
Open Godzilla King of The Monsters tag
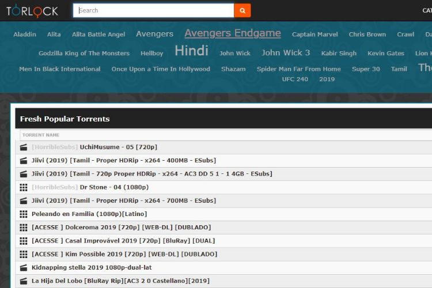84,53
